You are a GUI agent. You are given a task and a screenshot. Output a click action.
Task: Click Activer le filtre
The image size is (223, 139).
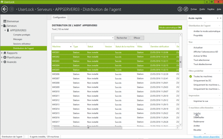200,56
